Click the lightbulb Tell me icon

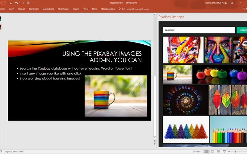click(x=120, y=9)
